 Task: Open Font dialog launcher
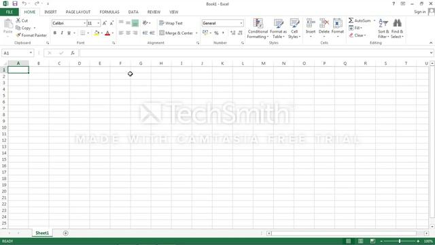[114, 43]
